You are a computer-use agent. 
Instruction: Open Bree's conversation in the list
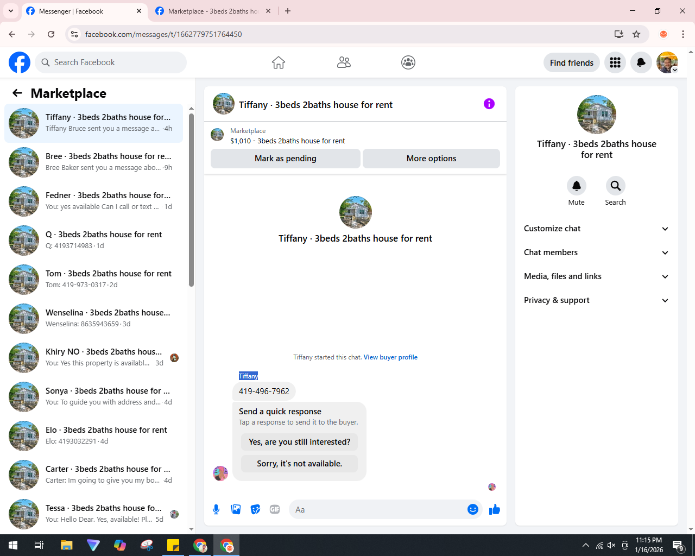click(93, 162)
